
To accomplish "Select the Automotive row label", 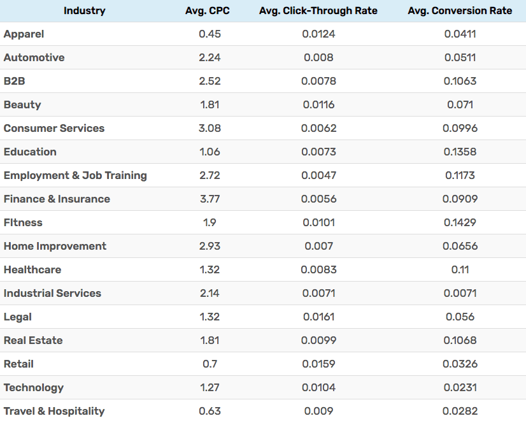I will tap(34, 57).
